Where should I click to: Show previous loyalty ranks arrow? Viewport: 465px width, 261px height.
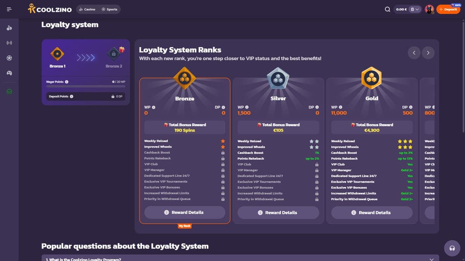[x=414, y=53]
